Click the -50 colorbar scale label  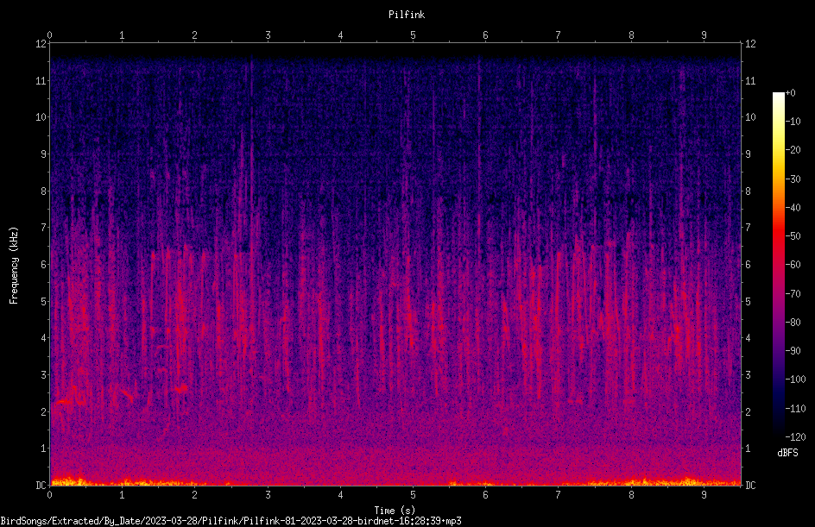point(793,235)
